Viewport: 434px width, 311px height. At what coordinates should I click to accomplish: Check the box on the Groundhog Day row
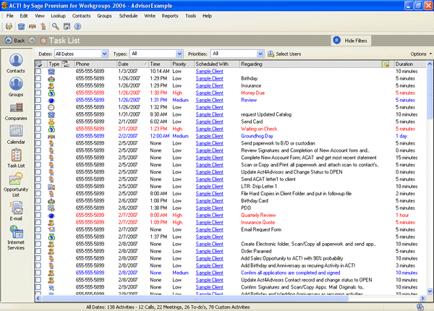(38, 136)
